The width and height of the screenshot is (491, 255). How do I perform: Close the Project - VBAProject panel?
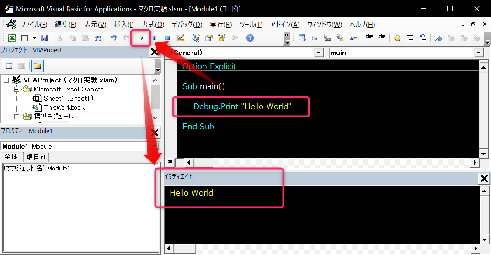155,52
